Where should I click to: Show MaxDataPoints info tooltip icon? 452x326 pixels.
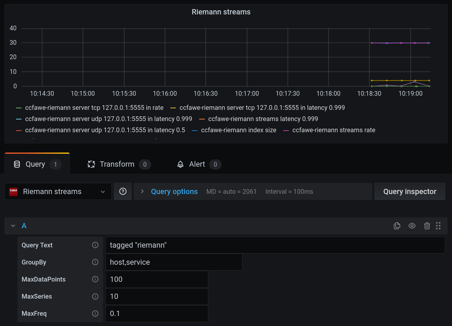95,279
